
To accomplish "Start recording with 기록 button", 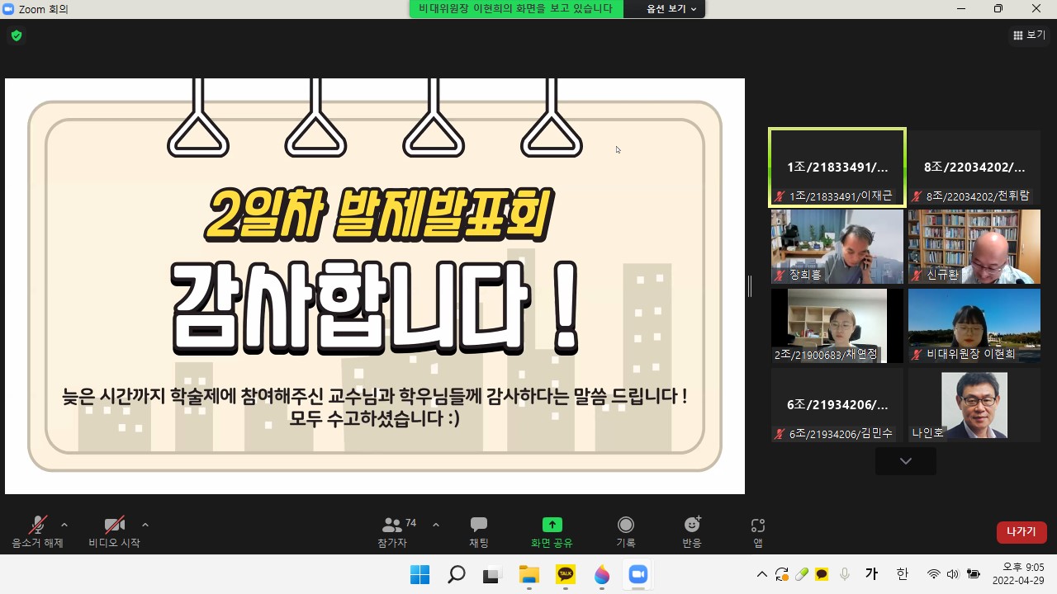I will click(625, 532).
